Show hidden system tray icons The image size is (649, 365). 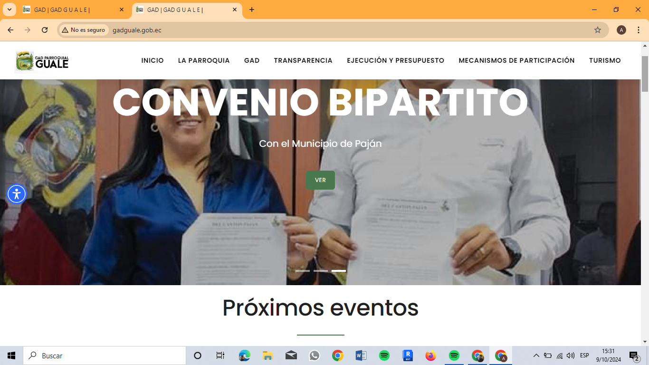[x=536, y=355]
